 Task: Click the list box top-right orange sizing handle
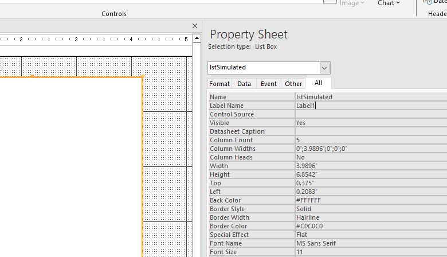(x=143, y=76)
